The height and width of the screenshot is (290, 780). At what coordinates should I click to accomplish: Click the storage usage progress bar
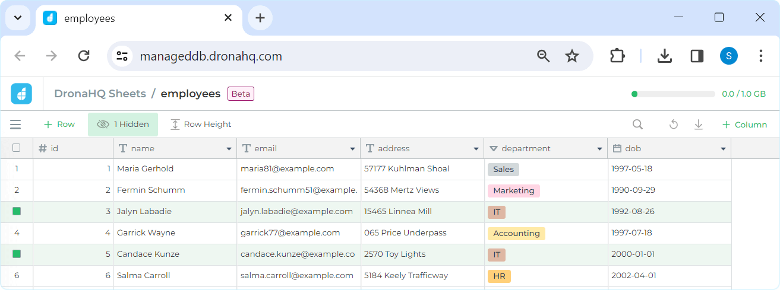click(x=673, y=94)
